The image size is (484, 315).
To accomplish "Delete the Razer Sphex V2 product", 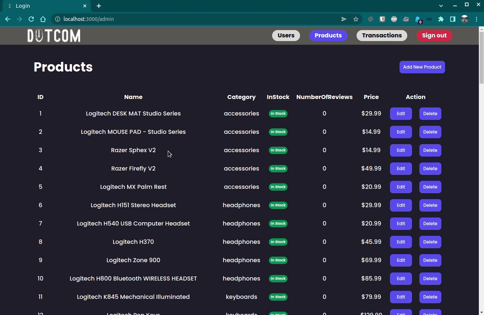I will (430, 150).
